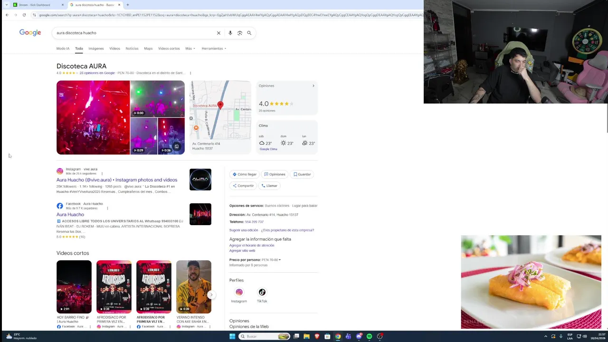608x342 pixels.
Task: Open the large red club photo
Action: point(93,117)
